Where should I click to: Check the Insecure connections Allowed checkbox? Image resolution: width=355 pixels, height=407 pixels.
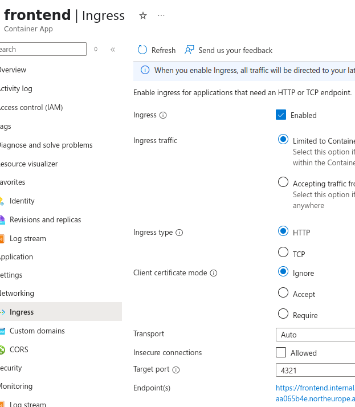point(281,352)
